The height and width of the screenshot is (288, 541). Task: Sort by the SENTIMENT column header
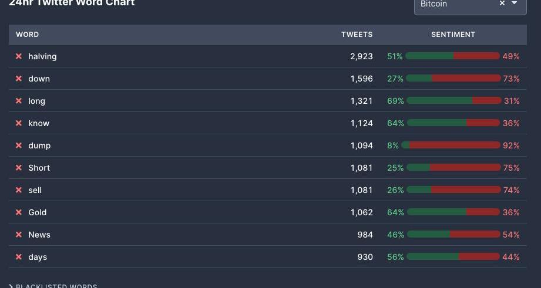pos(453,35)
